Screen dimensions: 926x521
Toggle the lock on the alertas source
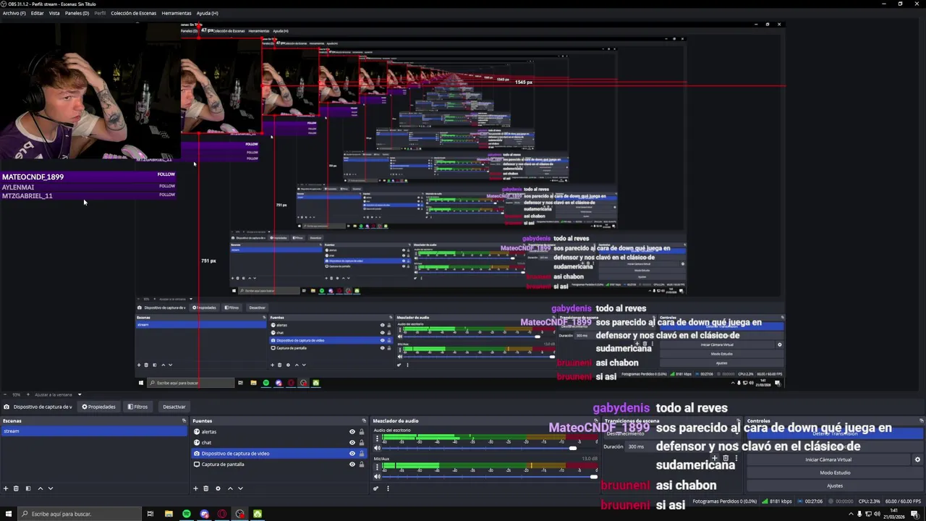pos(362,432)
